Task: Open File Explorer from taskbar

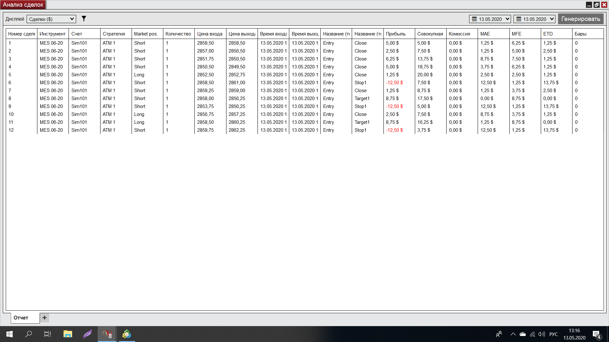Action: [68, 334]
